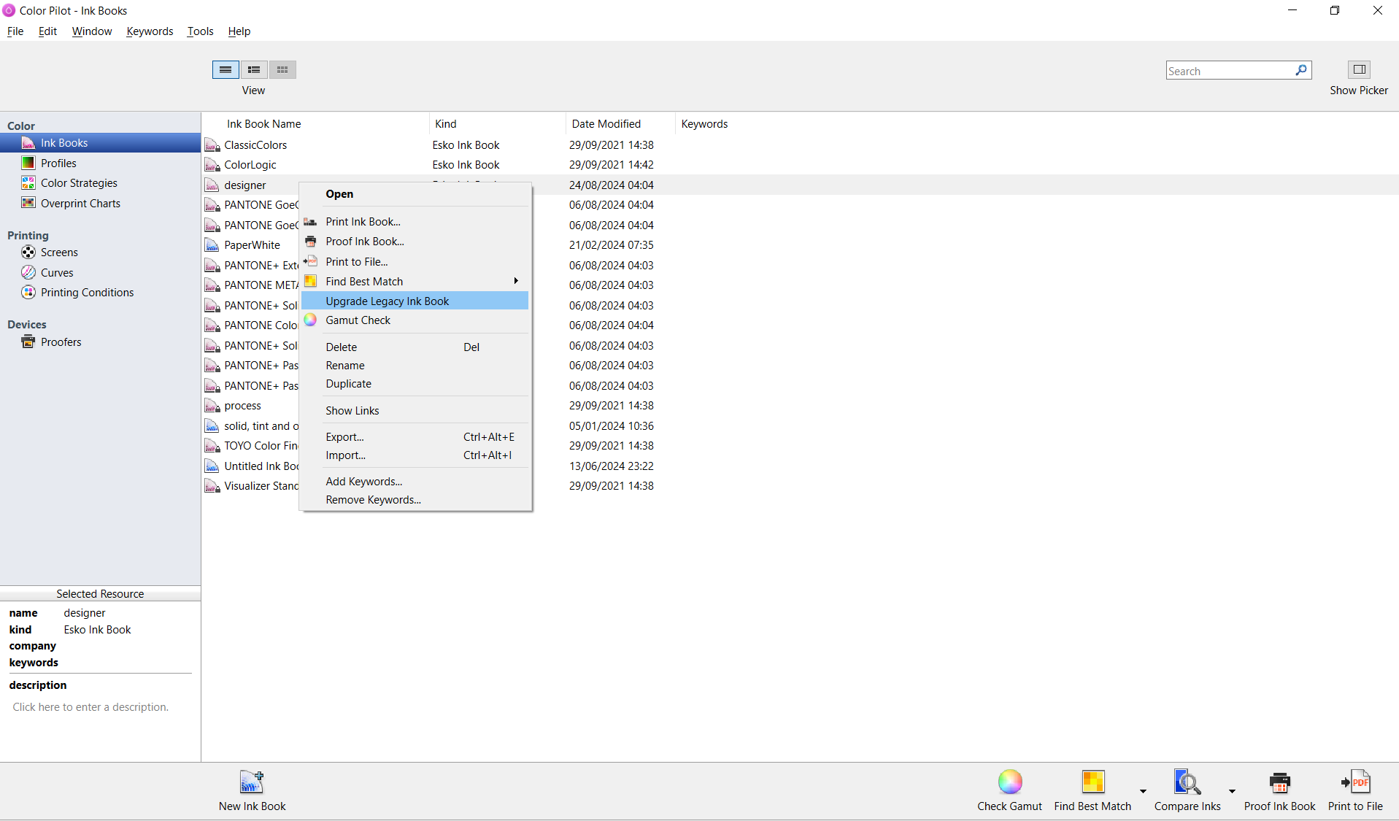The width and height of the screenshot is (1399, 821).
Task: Open Overprint Charts from the Color section
Action: click(x=80, y=203)
